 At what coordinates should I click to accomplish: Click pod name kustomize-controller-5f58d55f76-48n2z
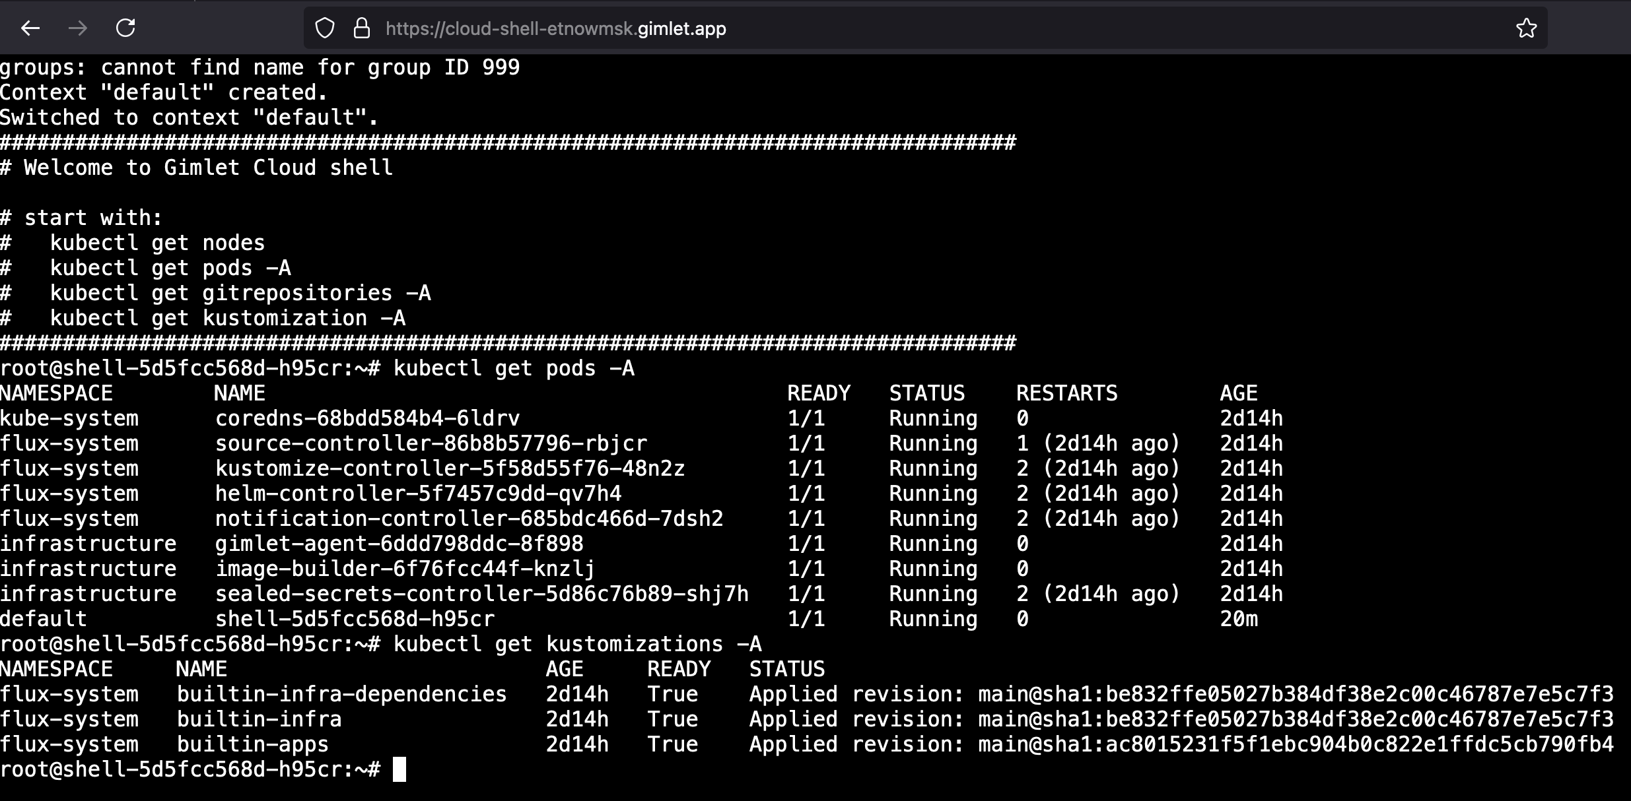[x=450, y=468]
